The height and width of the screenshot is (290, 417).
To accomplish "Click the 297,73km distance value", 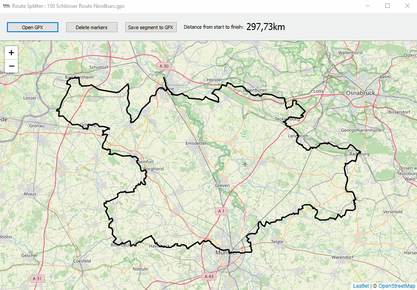I will [x=266, y=27].
